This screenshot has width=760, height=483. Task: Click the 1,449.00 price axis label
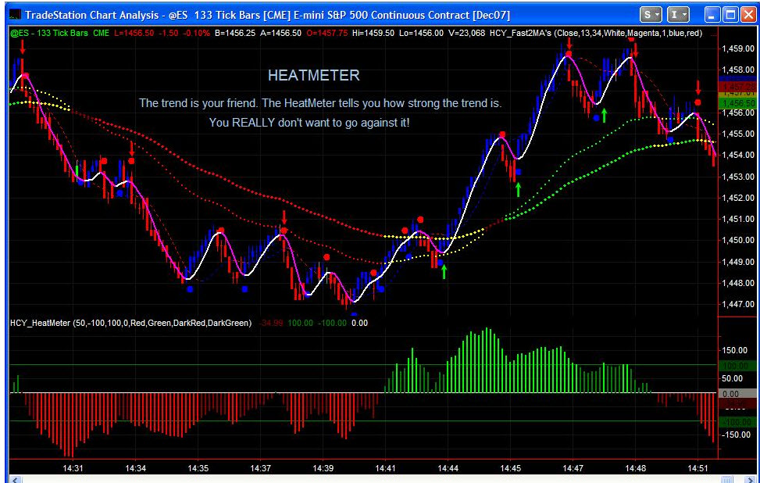coord(738,262)
